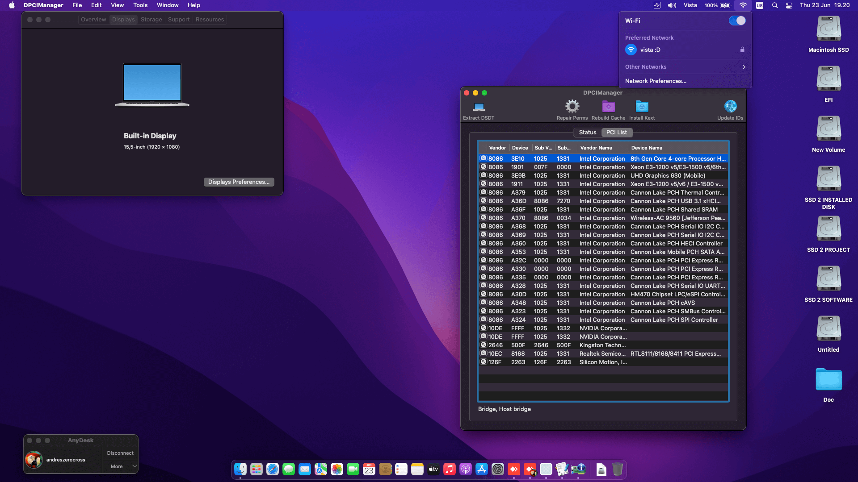This screenshot has width=858, height=482.
Task: Select the Untitled drive on desktop
Action: click(x=829, y=329)
